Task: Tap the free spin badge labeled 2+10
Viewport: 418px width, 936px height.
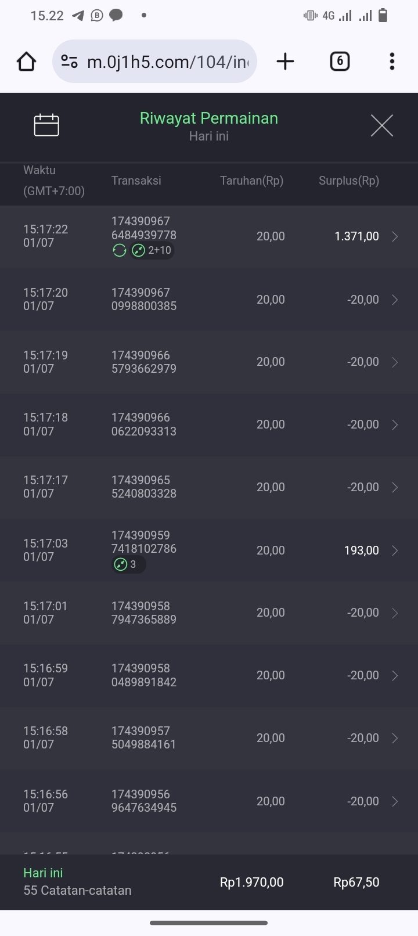Action: click(152, 250)
